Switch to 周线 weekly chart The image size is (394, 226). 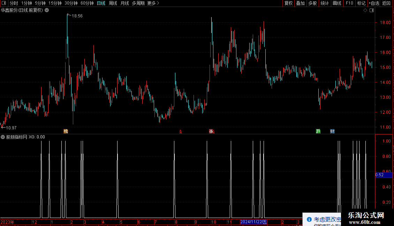113,3
